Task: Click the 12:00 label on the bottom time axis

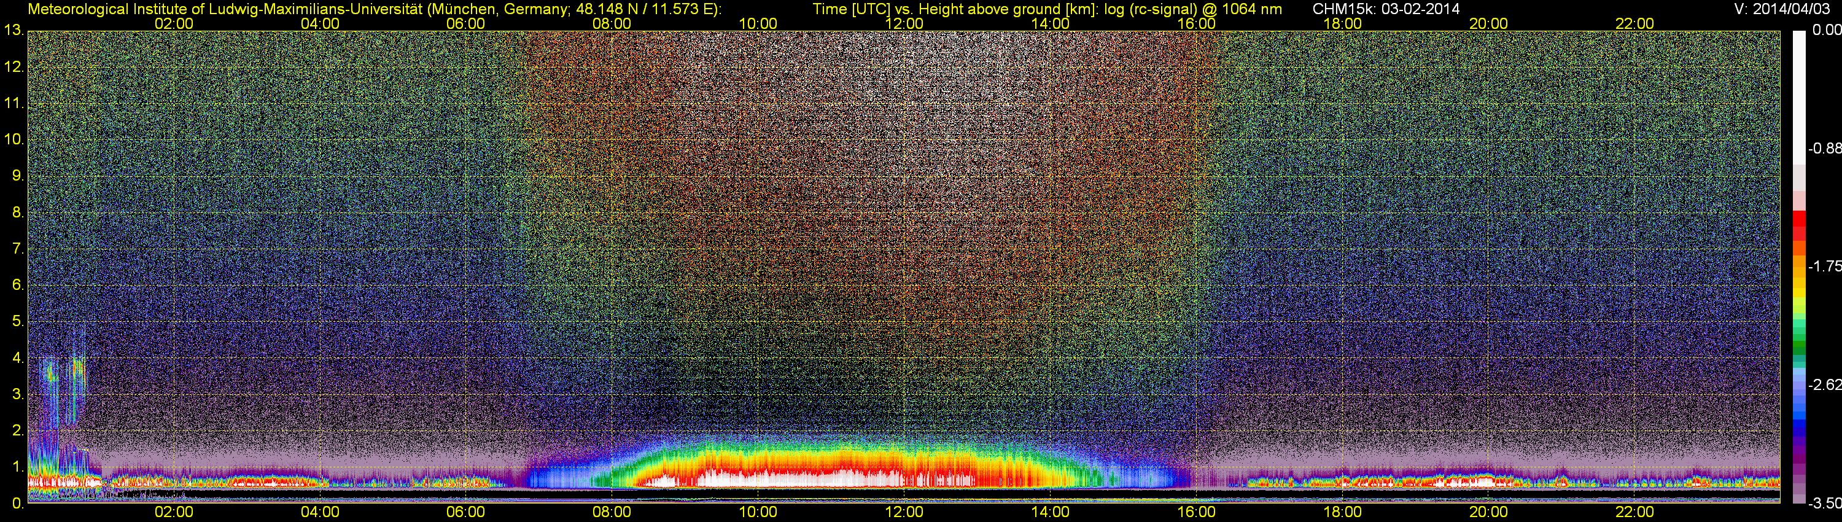Action: coord(904,512)
